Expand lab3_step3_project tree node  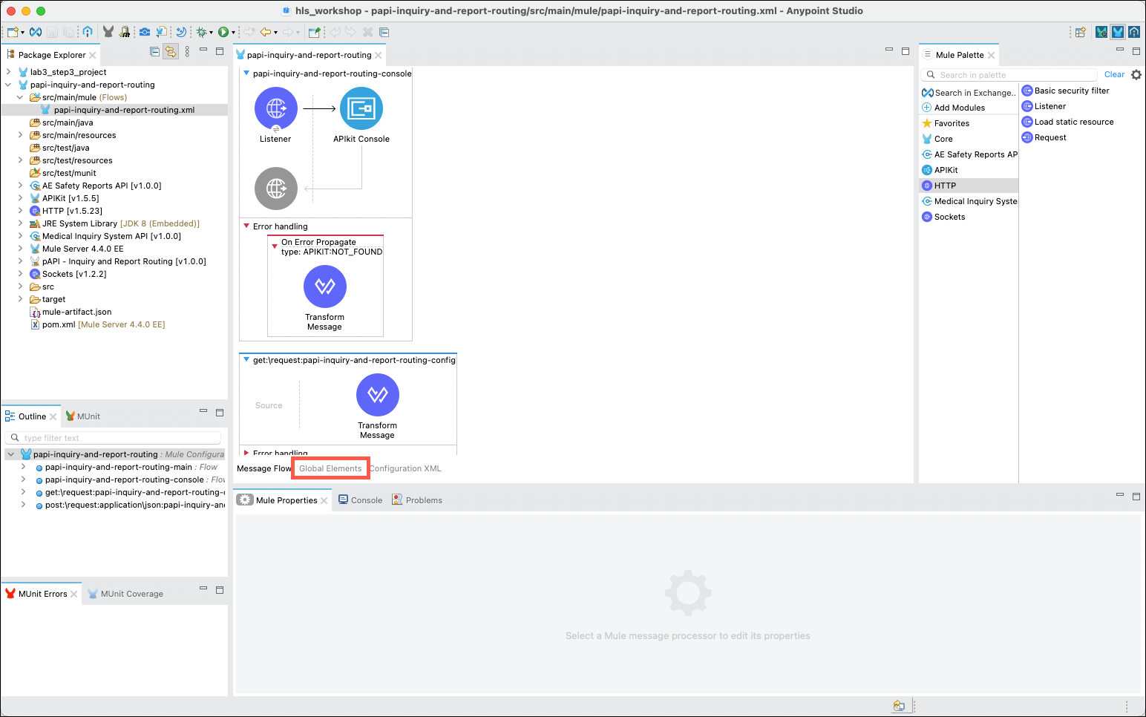tap(8, 72)
